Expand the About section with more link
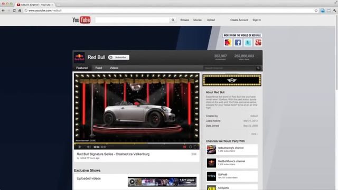Screen dimensions: 338x190 [x=254, y=134]
